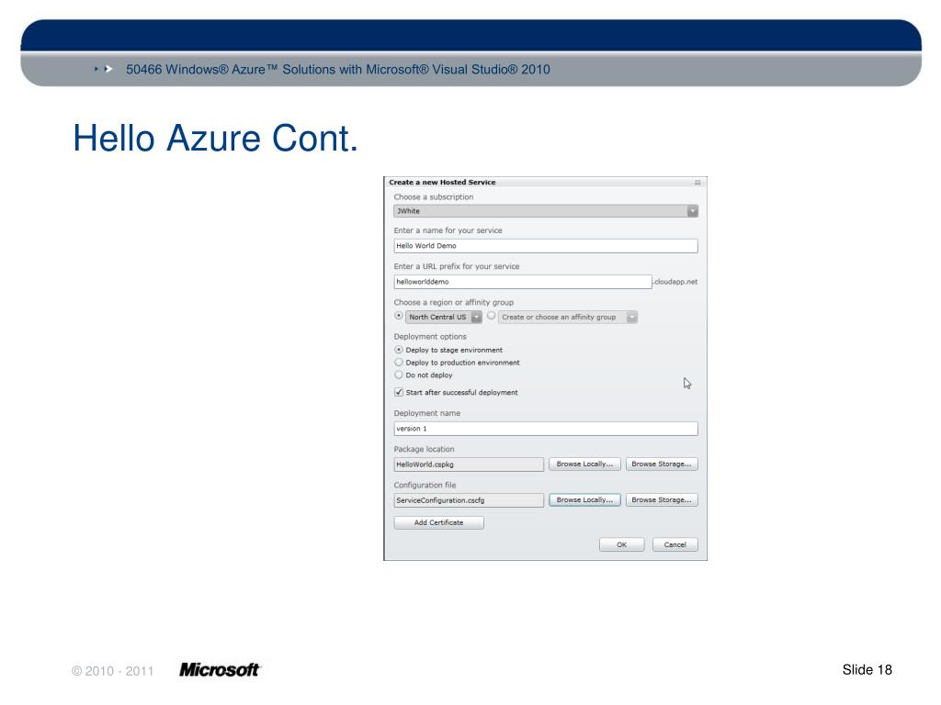Browse Storage for the configuration file

[662, 500]
